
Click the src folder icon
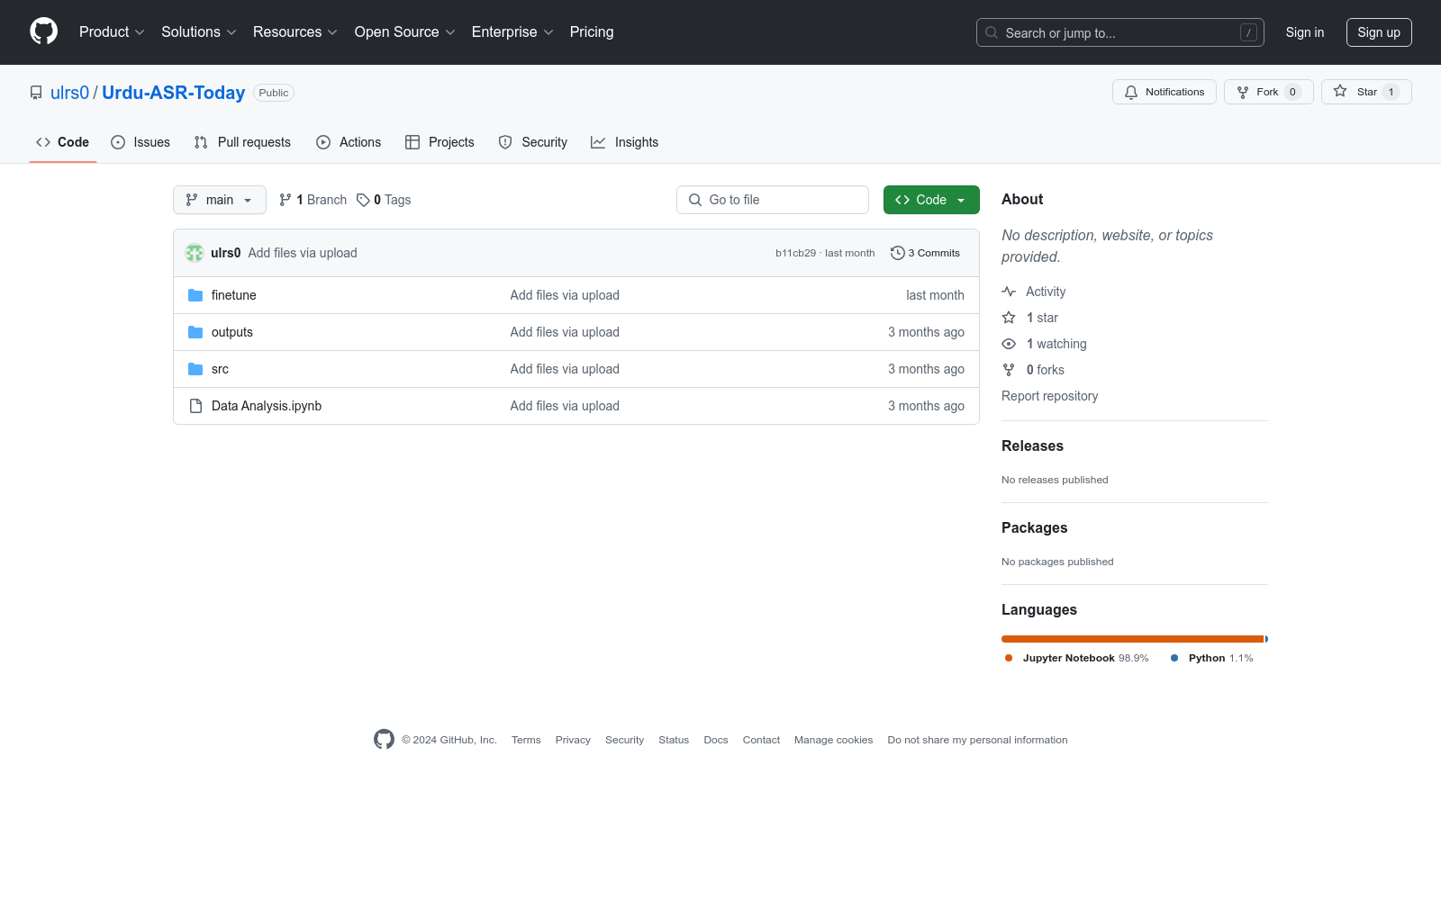[195, 369]
